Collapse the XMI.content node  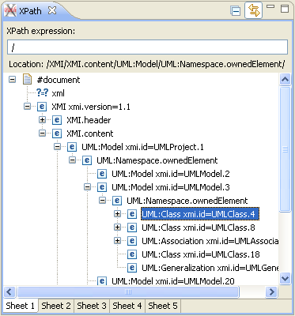[42, 134]
